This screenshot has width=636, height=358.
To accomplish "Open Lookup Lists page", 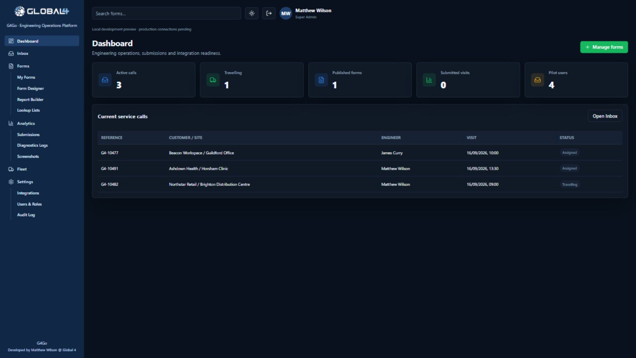I will coord(28,110).
